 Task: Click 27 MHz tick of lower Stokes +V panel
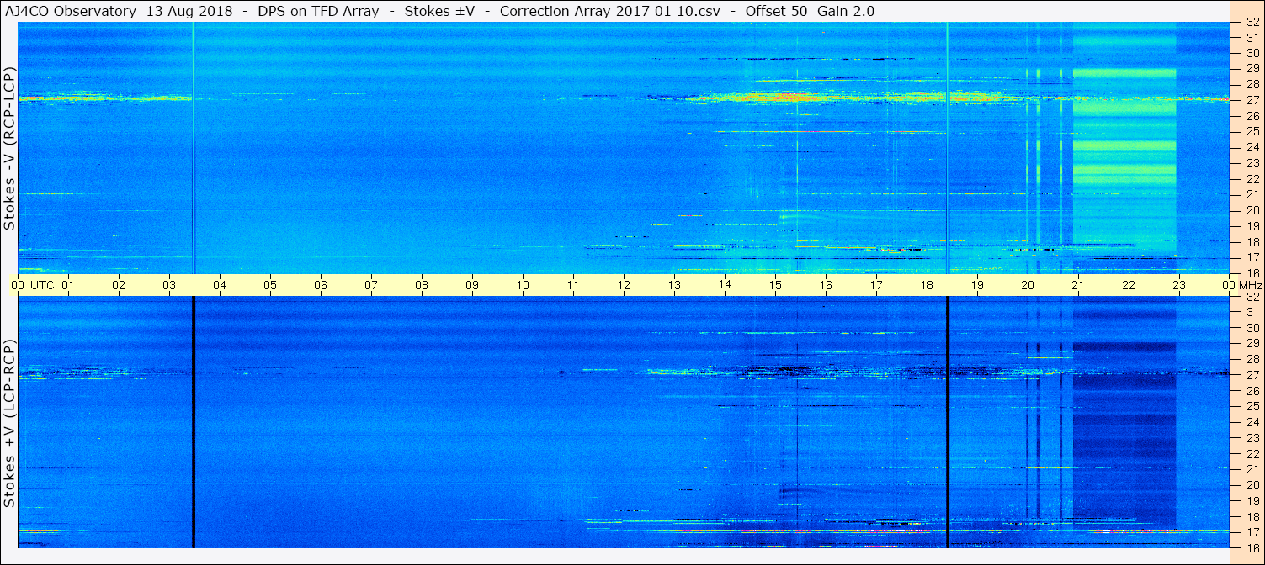click(1252, 375)
